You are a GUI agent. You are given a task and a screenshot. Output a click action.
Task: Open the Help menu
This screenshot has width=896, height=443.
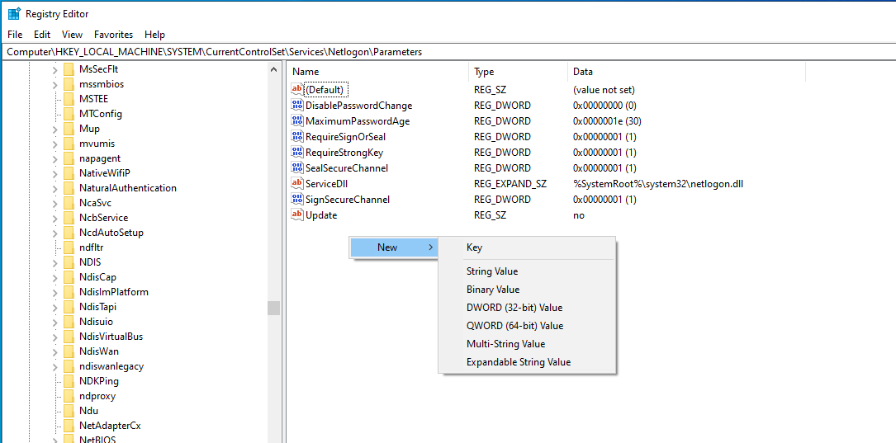coord(155,35)
